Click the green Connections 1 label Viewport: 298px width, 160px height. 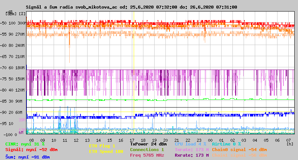pos(147,150)
